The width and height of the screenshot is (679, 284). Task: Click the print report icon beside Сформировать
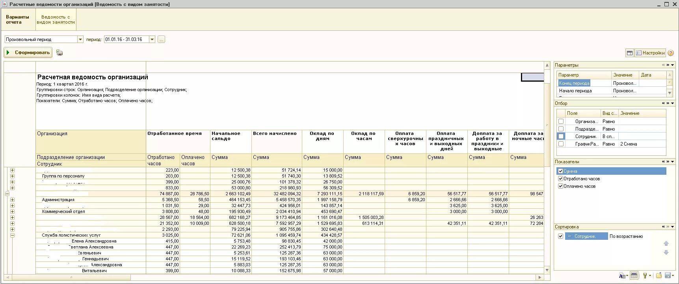coord(60,52)
